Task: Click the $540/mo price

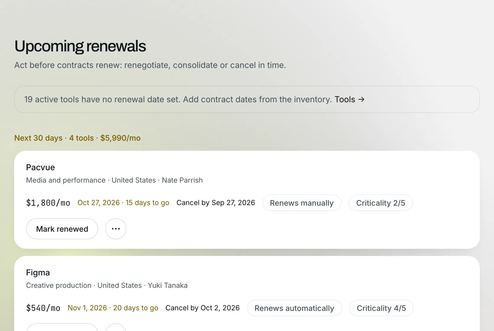Action: coord(43,308)
